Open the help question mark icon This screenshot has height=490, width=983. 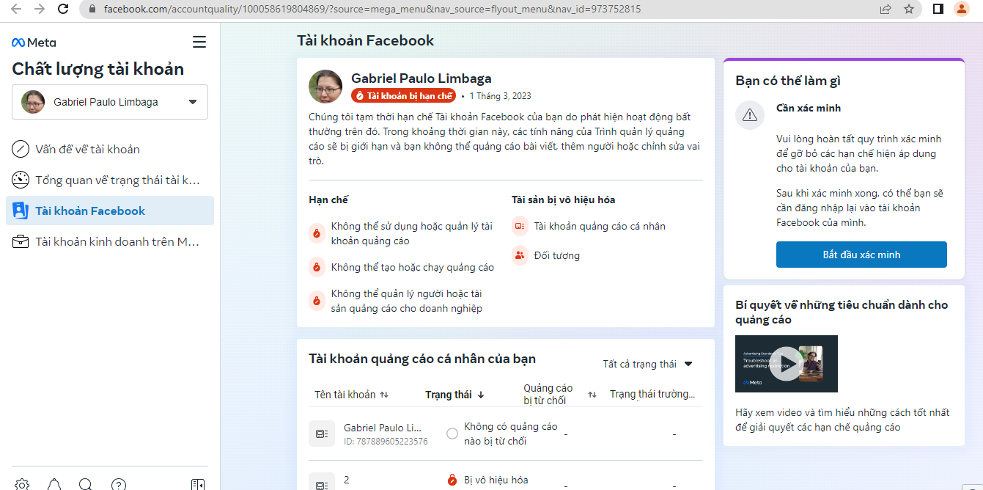[118, 484]
